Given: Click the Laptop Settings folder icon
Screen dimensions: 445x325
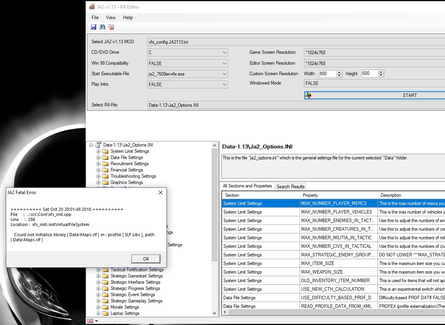Looking at the screenshot, I should click(x=106, y=313).
